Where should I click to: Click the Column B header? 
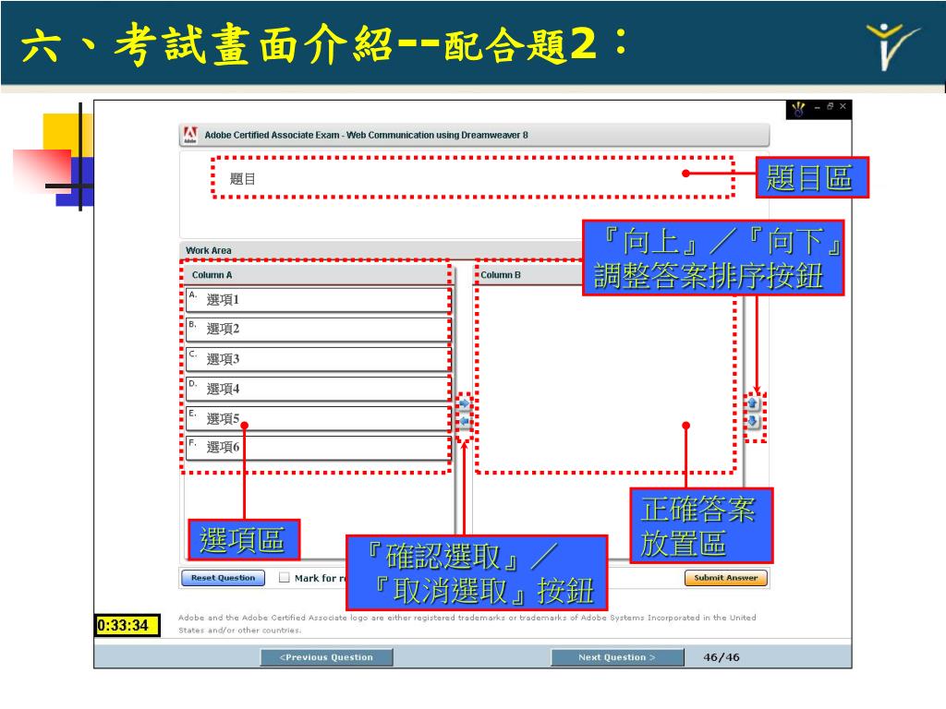(500, 275)
